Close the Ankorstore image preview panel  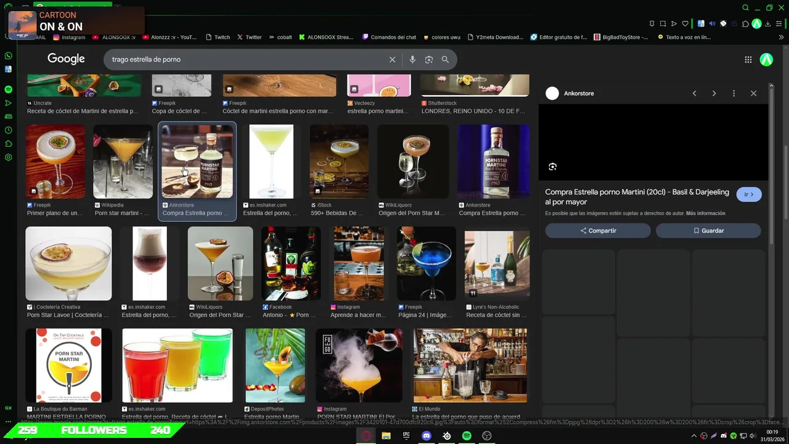pos(753,93)
